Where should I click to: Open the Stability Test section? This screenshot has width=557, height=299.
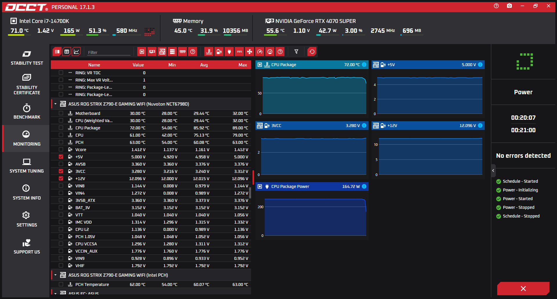click(27, 58)
